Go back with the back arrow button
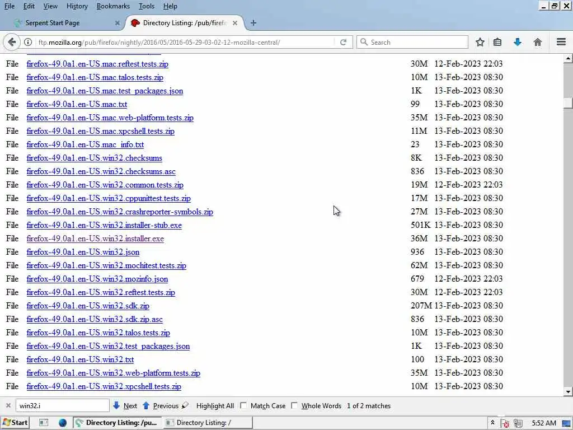 [12, 42]
